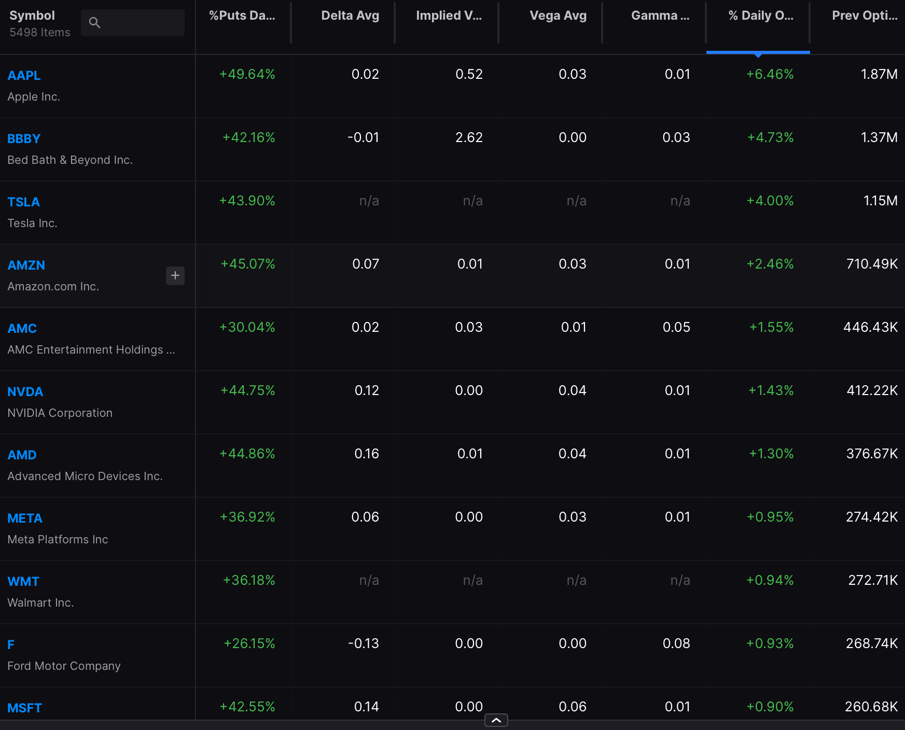Click MSFT previous options 260.68K
Viewport: 905px width, 730px height.
click(871, 707)
